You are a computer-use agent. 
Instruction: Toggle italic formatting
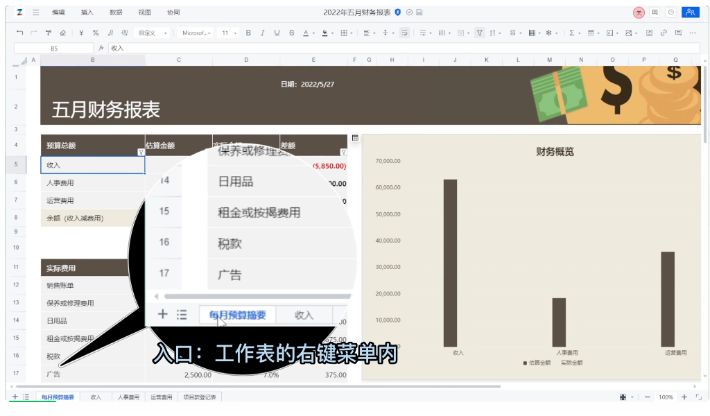pos(263,33)
